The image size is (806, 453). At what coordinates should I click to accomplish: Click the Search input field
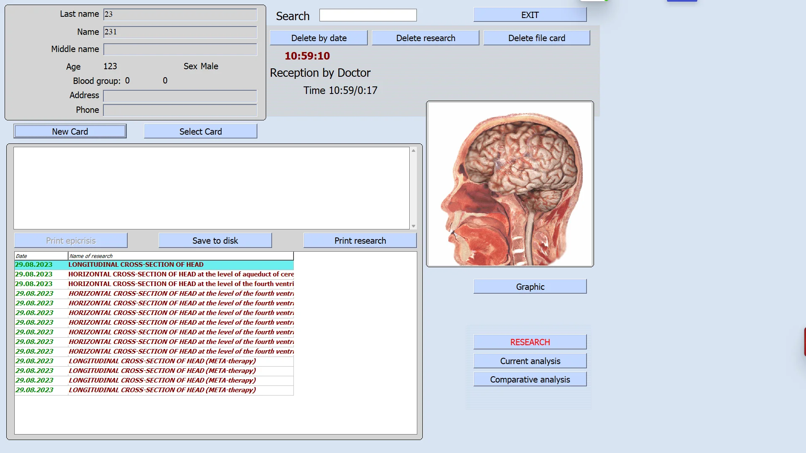pos(368,15)
